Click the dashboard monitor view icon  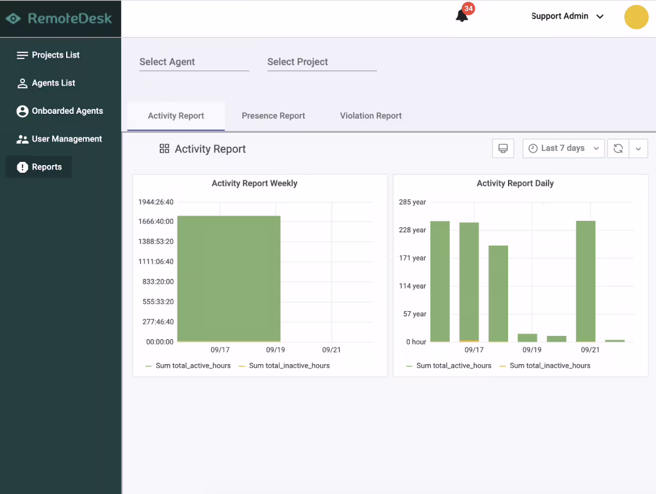tap(503, 148)
